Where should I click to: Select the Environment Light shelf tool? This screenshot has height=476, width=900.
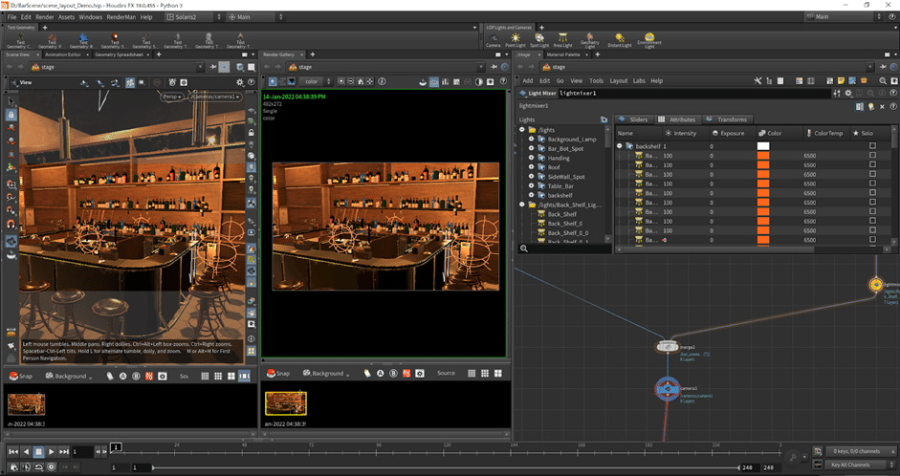click(650, 39)
